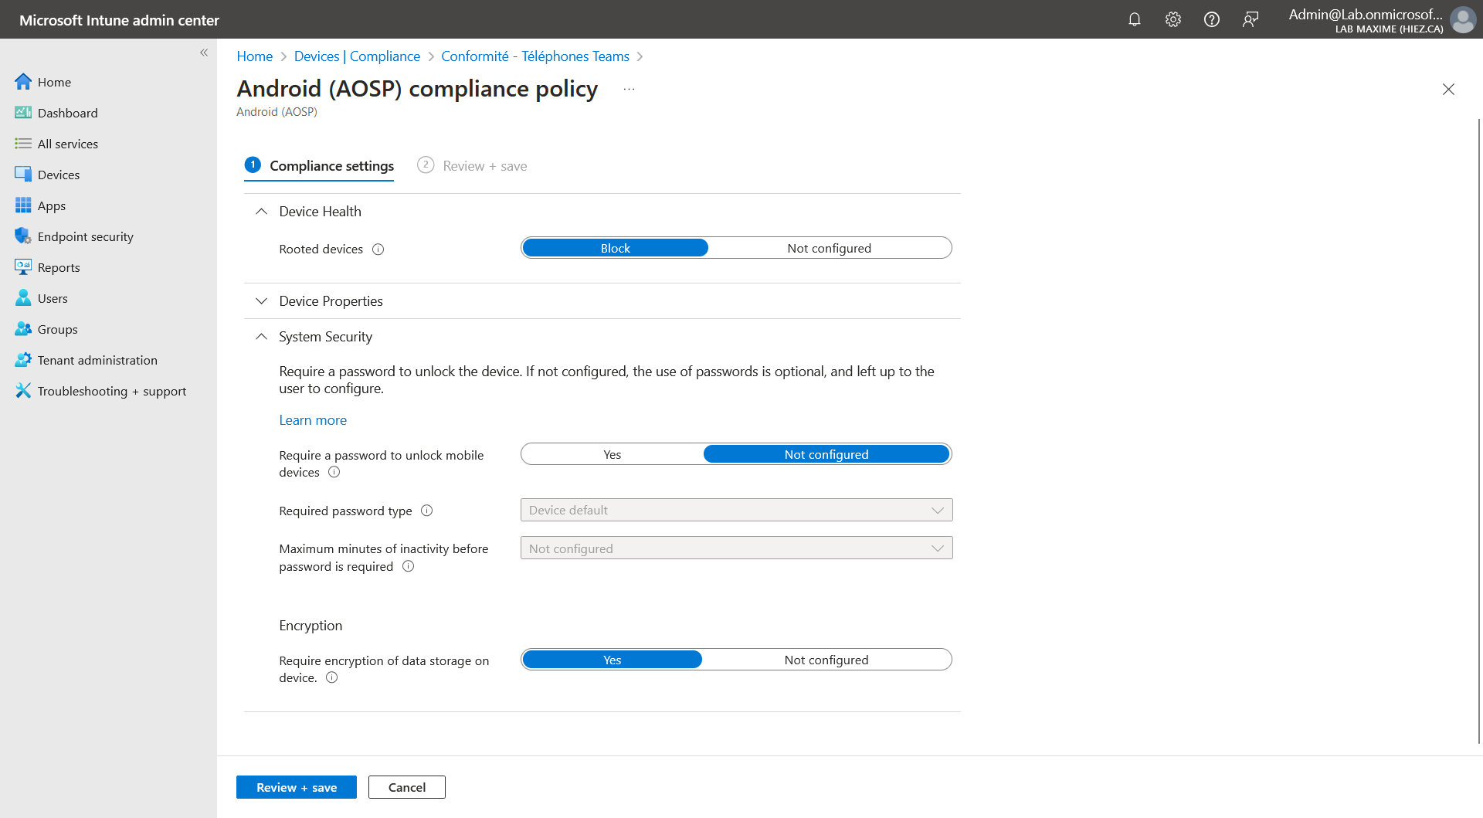Collapse the left navigation sidebar
Viewport: 1483px width, 818px height.
coord(204,53)
